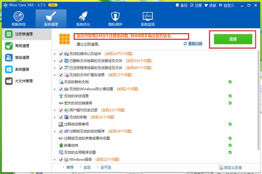Click the 无效的应用程序设置 icon
Viewport: 262px width, 174px height.
tap(61, 153)
